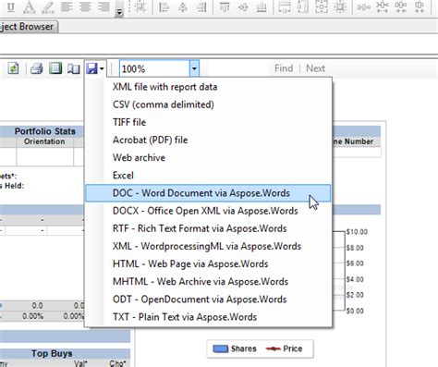Select XML file with report data
The image size is (438, 367).
point(208,87)
